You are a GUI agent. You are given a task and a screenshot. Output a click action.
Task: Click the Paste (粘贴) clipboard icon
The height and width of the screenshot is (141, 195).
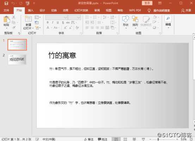(6, 20)
